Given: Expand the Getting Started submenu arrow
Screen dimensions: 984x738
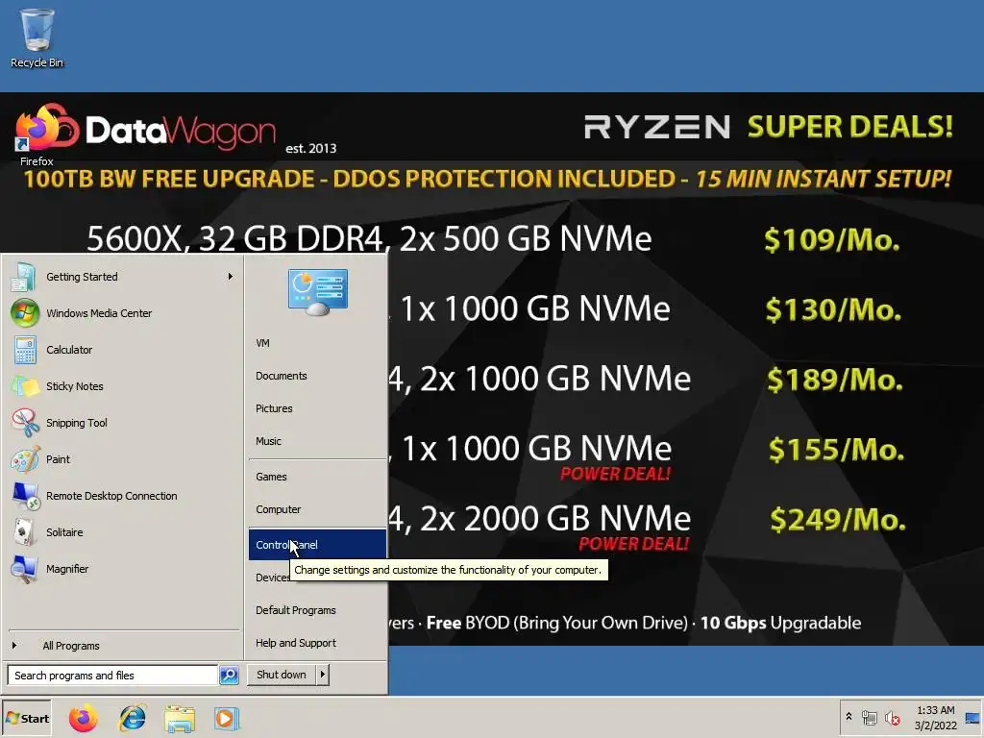Looking at the screenshot, I should click(231, 276).
